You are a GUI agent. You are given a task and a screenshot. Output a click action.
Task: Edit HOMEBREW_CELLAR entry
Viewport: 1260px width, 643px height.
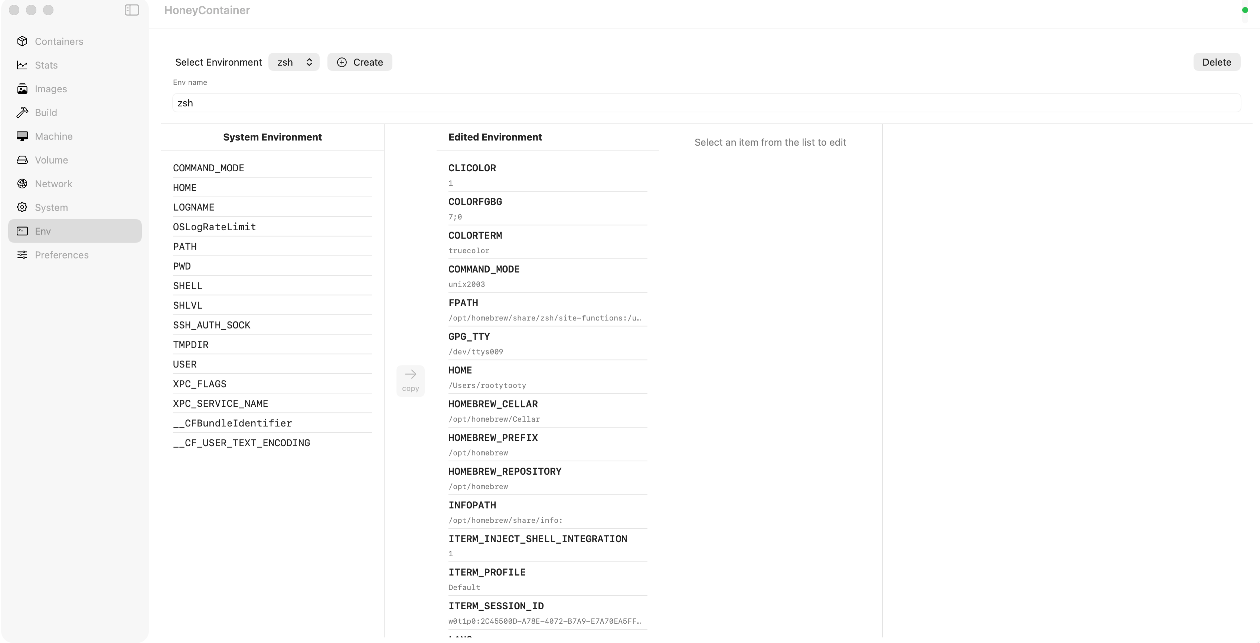coord(548,411)
